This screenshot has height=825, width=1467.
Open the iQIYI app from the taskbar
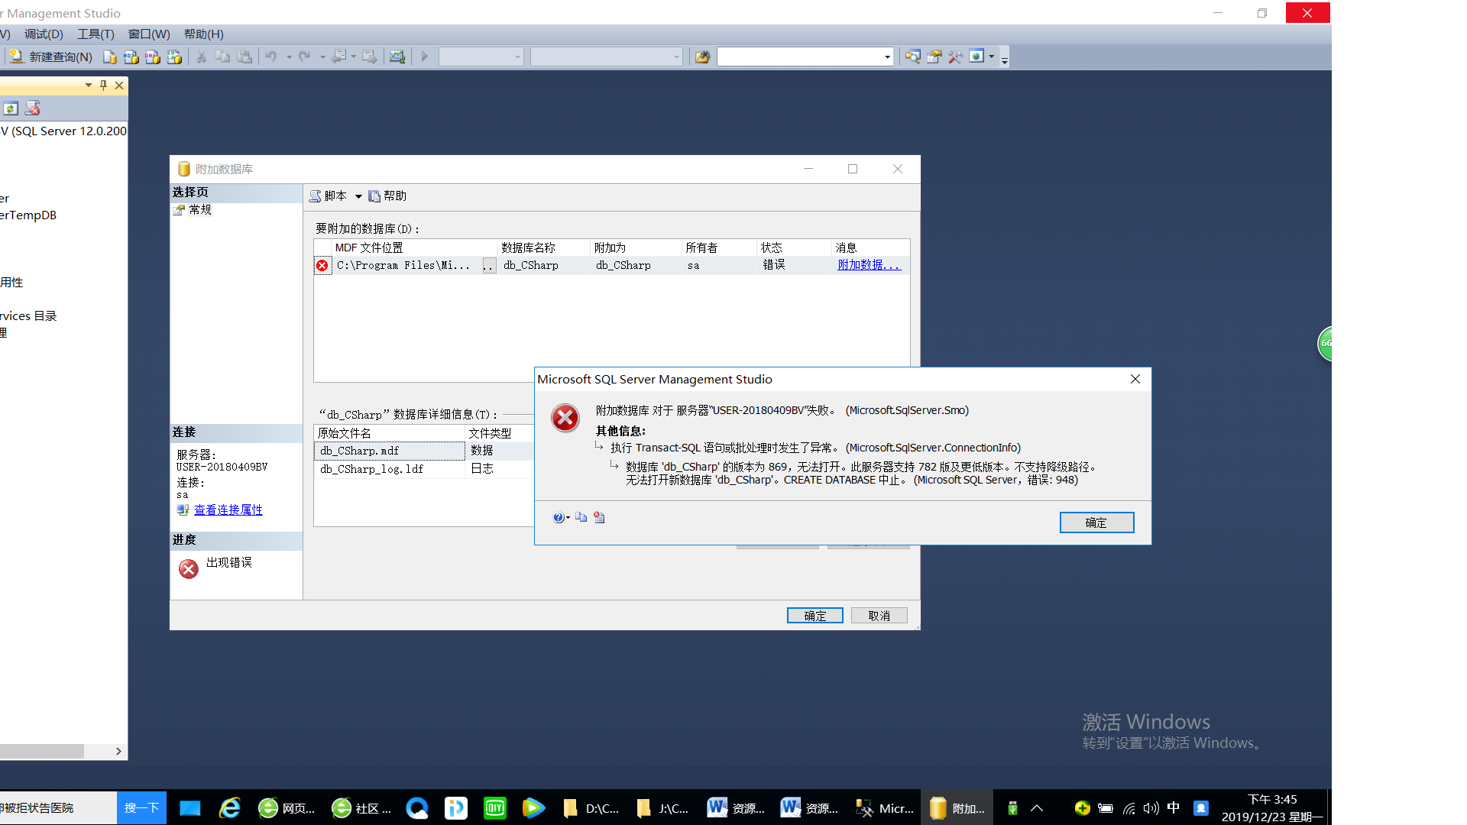pos(495,807)
